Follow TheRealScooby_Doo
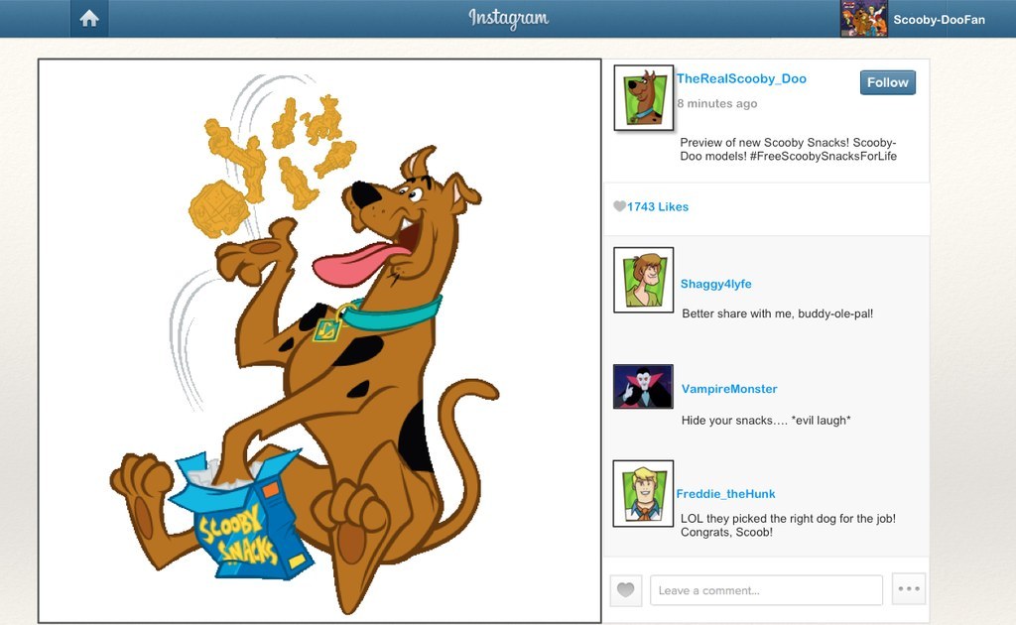The height and width of the screenshot is (625, 1016). pos(888,82)
